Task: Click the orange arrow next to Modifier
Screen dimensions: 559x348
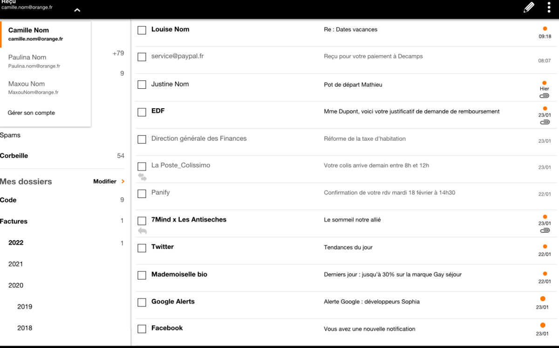Action: (x=123, y=182)
